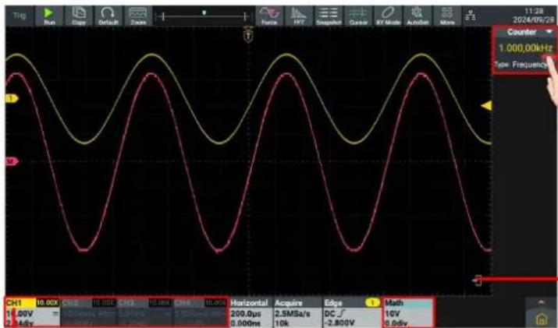Click the network connection status icon

(470, 16)
